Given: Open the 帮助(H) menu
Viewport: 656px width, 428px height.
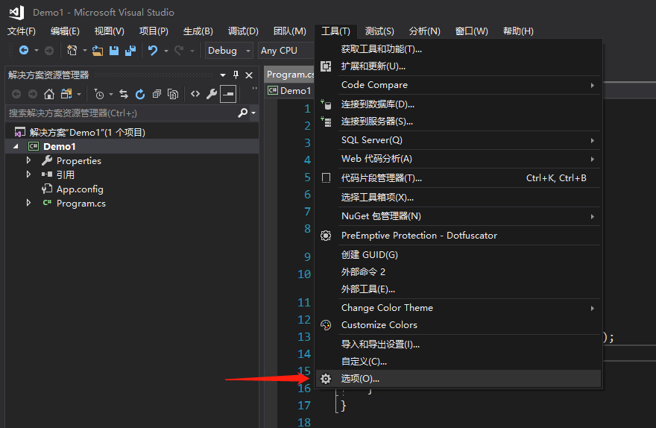Looking at the screenshot, I should (518, 31).
